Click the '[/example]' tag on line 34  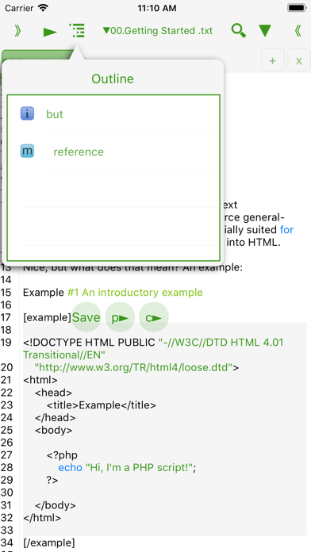coord(49,542)
